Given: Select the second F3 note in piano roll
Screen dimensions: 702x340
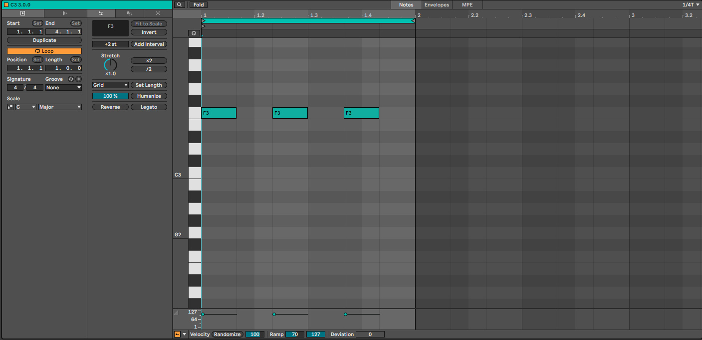Looking at the screenshot, I should pyautogui.click(x=290, y=113).
